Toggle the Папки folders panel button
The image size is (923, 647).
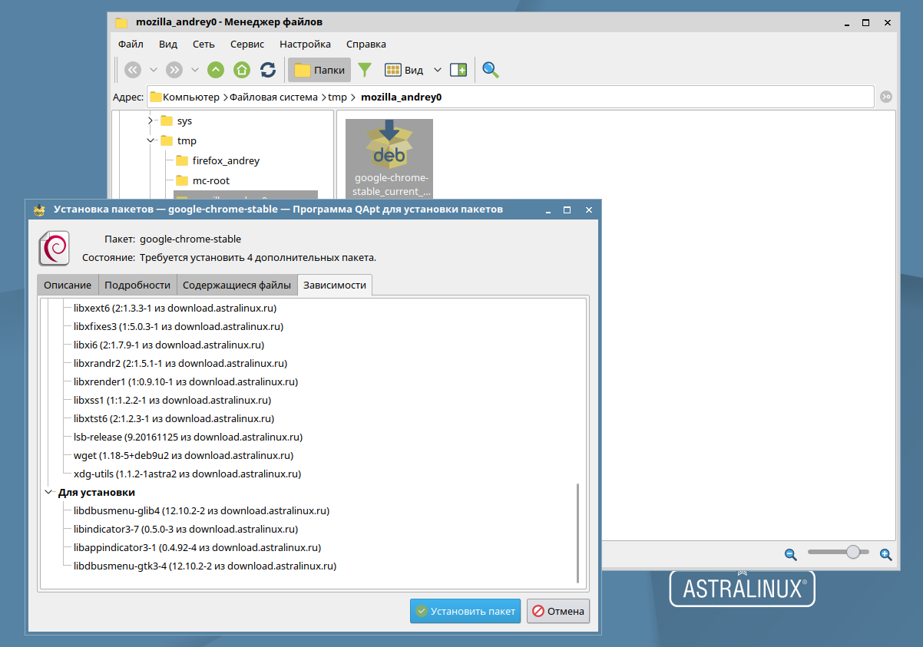[x=319, y=70]
